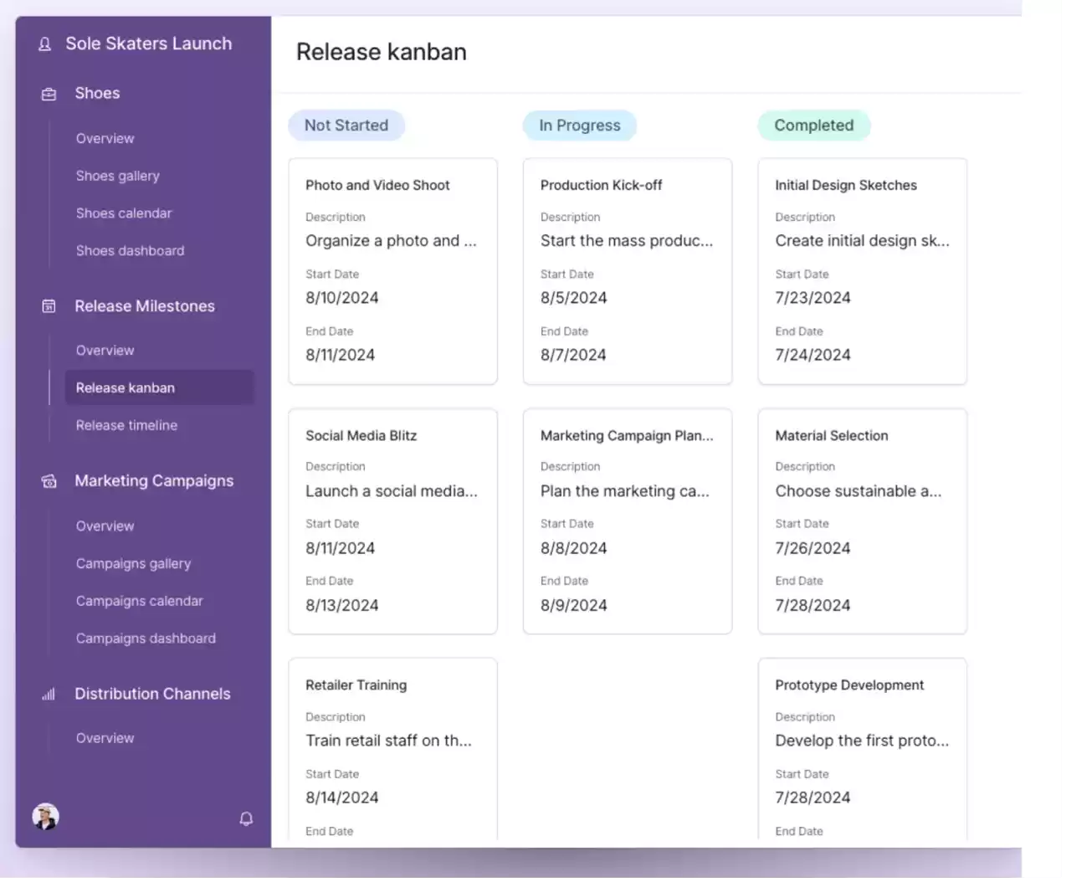This screenshot has width=1066, height=882.
Task: Open the Material Selection card
Action: coord(862,520)
